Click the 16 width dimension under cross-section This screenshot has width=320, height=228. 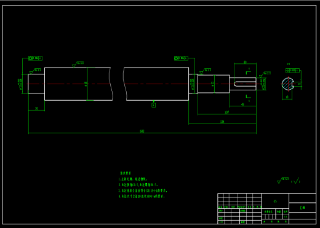pos(287,97)
